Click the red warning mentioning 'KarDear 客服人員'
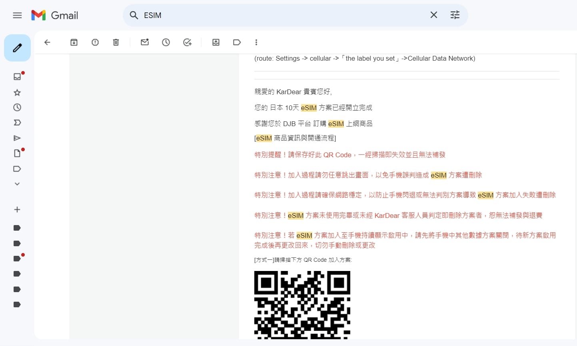The image size is (577, 346). pos(398,216)
